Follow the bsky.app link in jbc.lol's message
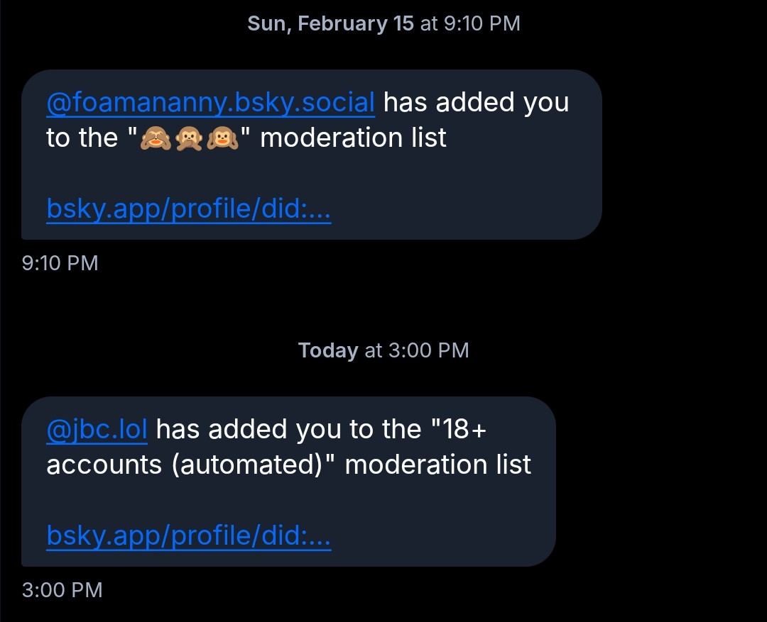Screen dimensions: 767x622 pos(188,535)
